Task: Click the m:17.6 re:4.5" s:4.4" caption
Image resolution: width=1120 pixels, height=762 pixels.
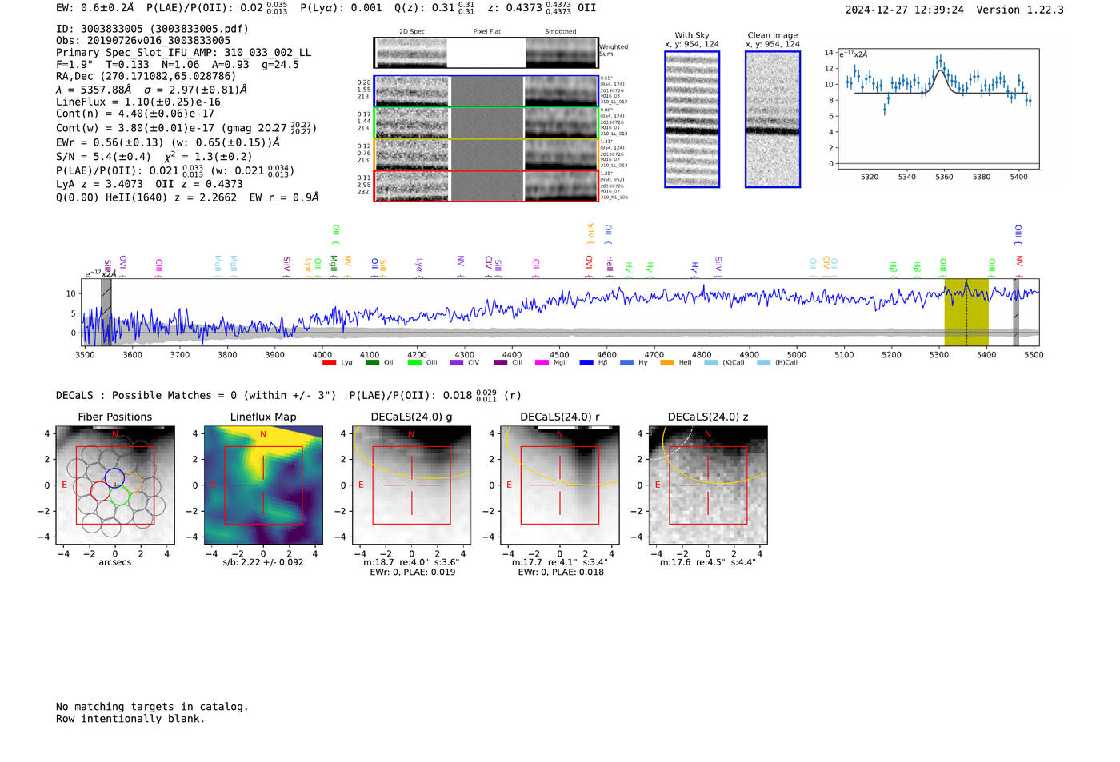Action: click(708, 562)
